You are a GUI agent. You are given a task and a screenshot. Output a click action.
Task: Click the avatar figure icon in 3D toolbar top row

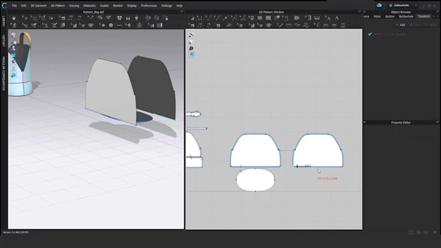click(137, 18)
